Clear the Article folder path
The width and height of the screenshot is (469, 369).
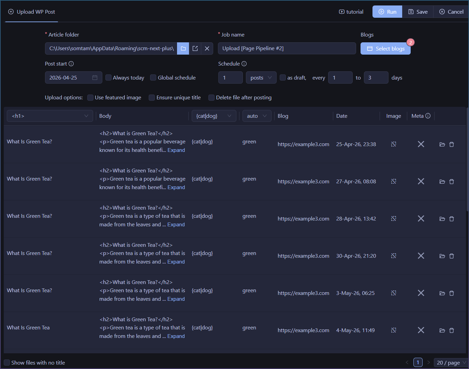(x=207, y=48)
